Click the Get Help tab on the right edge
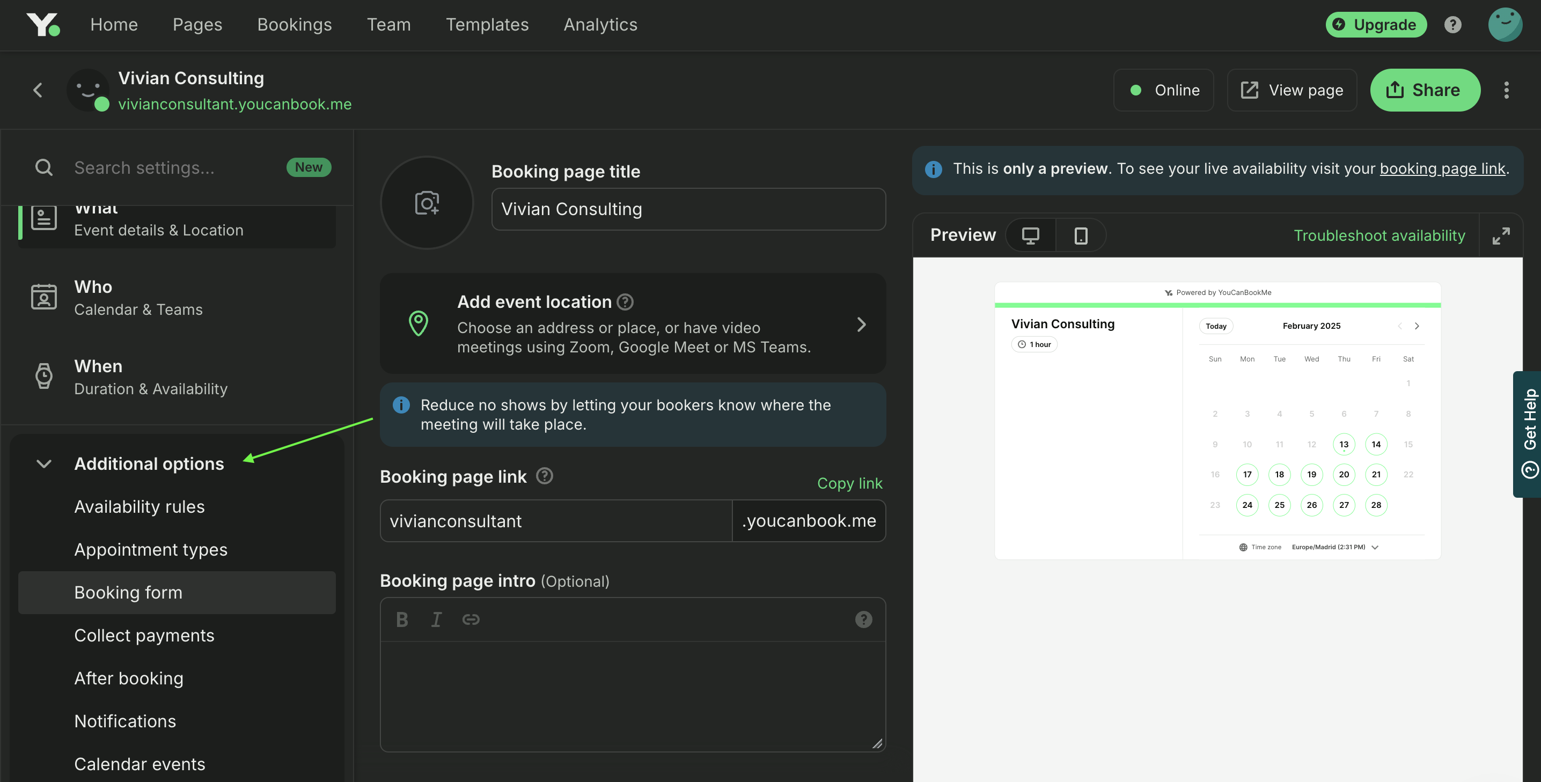This screenshot has width=1541, height=782. (1529, 433)
